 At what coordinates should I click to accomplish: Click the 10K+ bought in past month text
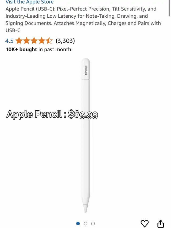pos(38,49)
